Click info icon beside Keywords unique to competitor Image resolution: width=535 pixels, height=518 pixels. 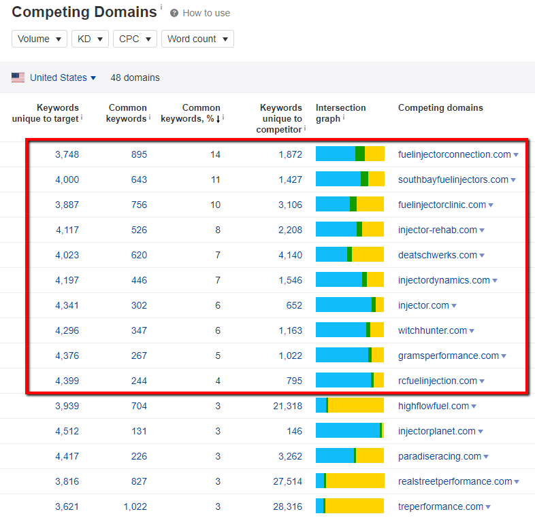coord(305,128)
